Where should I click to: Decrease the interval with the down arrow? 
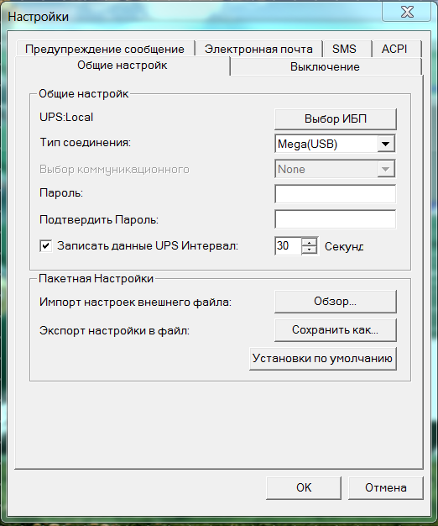310,250
